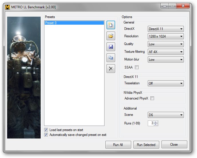Open the Scene dropdown showing D6
Screen dimensions: 197x158
(x=166, y=115)
